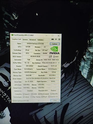Toggle the OpenGL 4.6 checkbox

click(49, 97)
